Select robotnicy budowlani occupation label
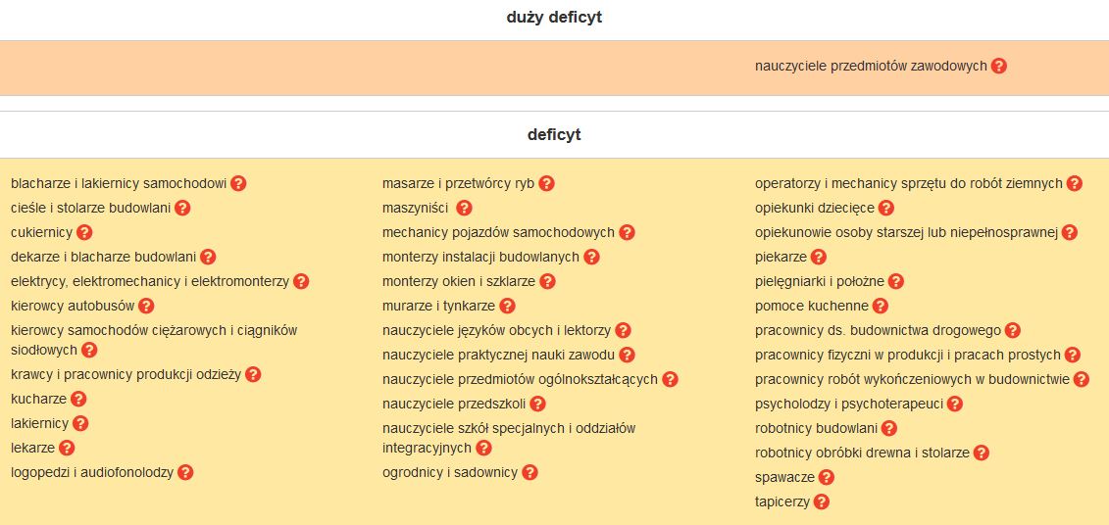The width and height of the screenshot is (1109, 525). (x=816, y=428)
